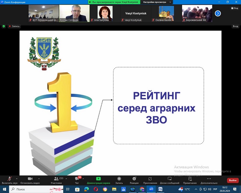The height and width of the screenshot is (193, 241).
Task: Open the Чат chat panel
Action: tap(77, 180)
